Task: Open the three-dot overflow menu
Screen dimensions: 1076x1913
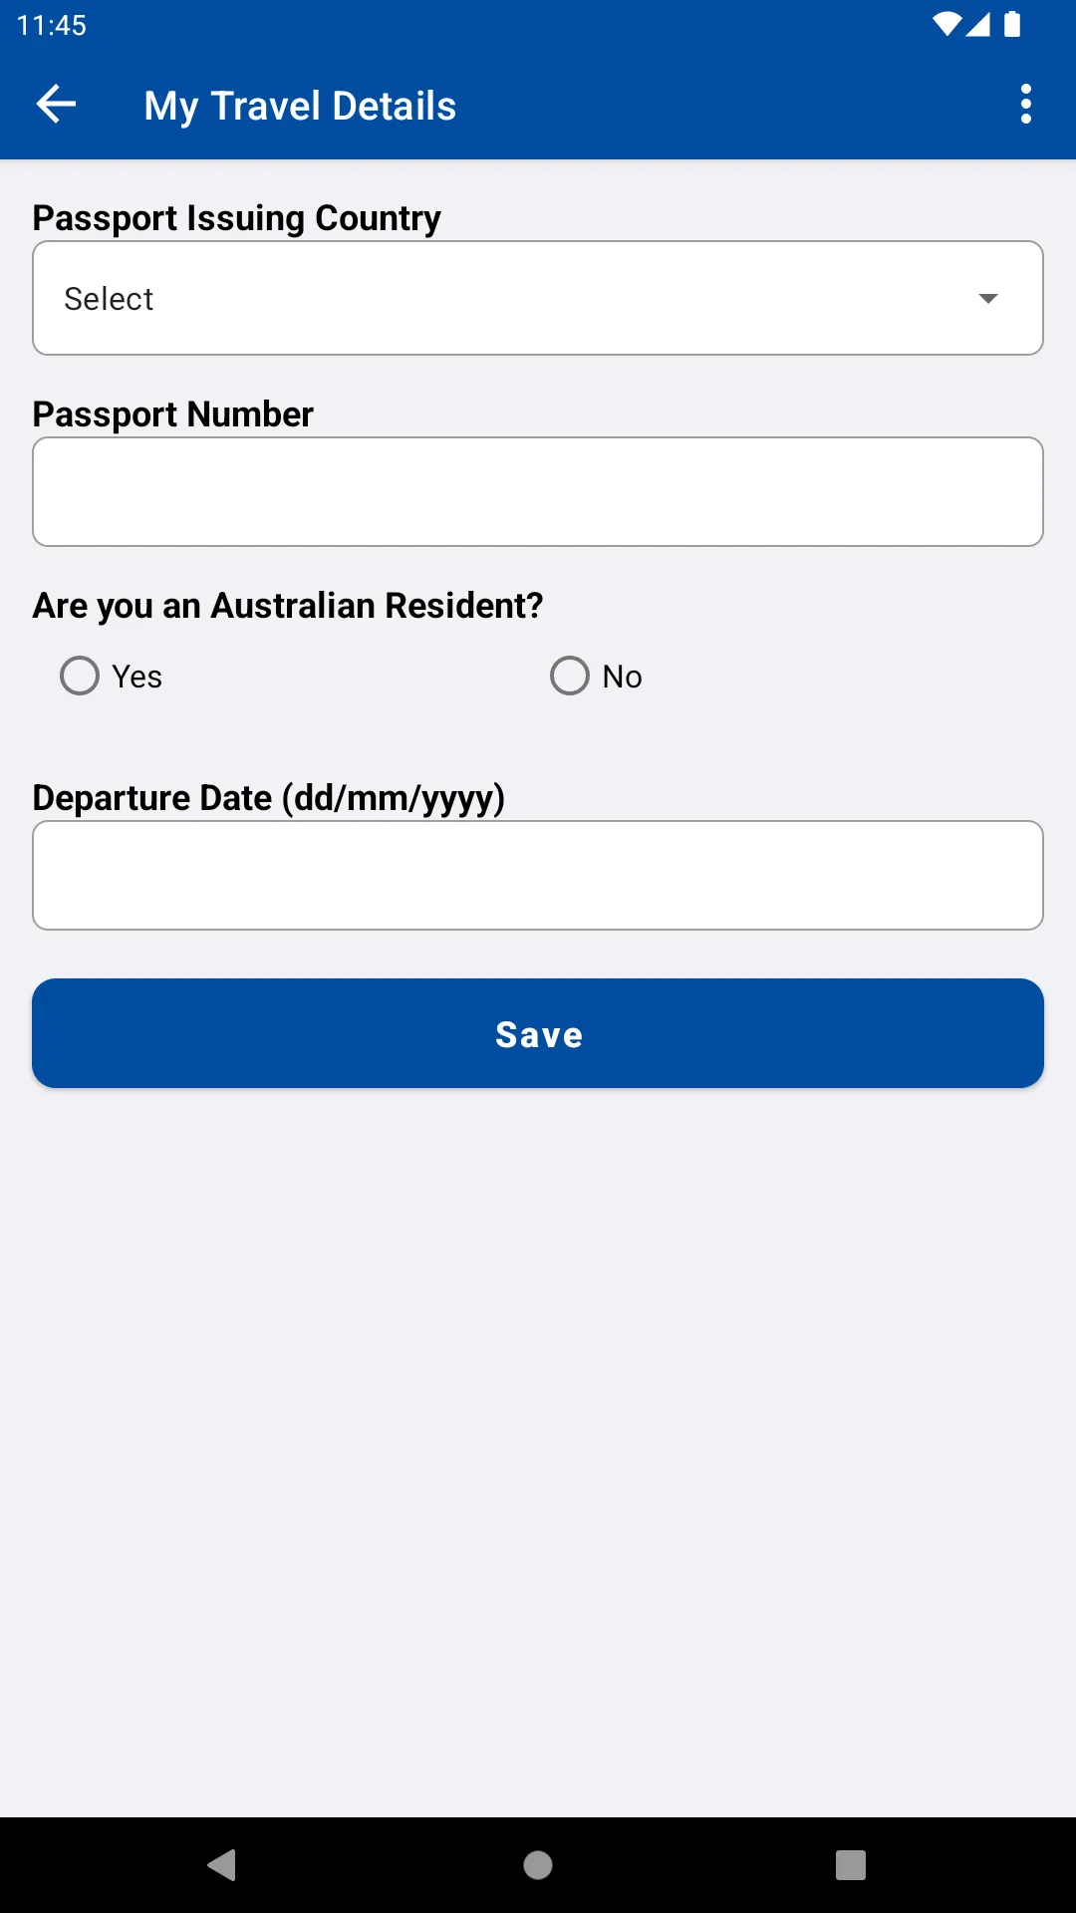Action: click(x=1026, y=105)
